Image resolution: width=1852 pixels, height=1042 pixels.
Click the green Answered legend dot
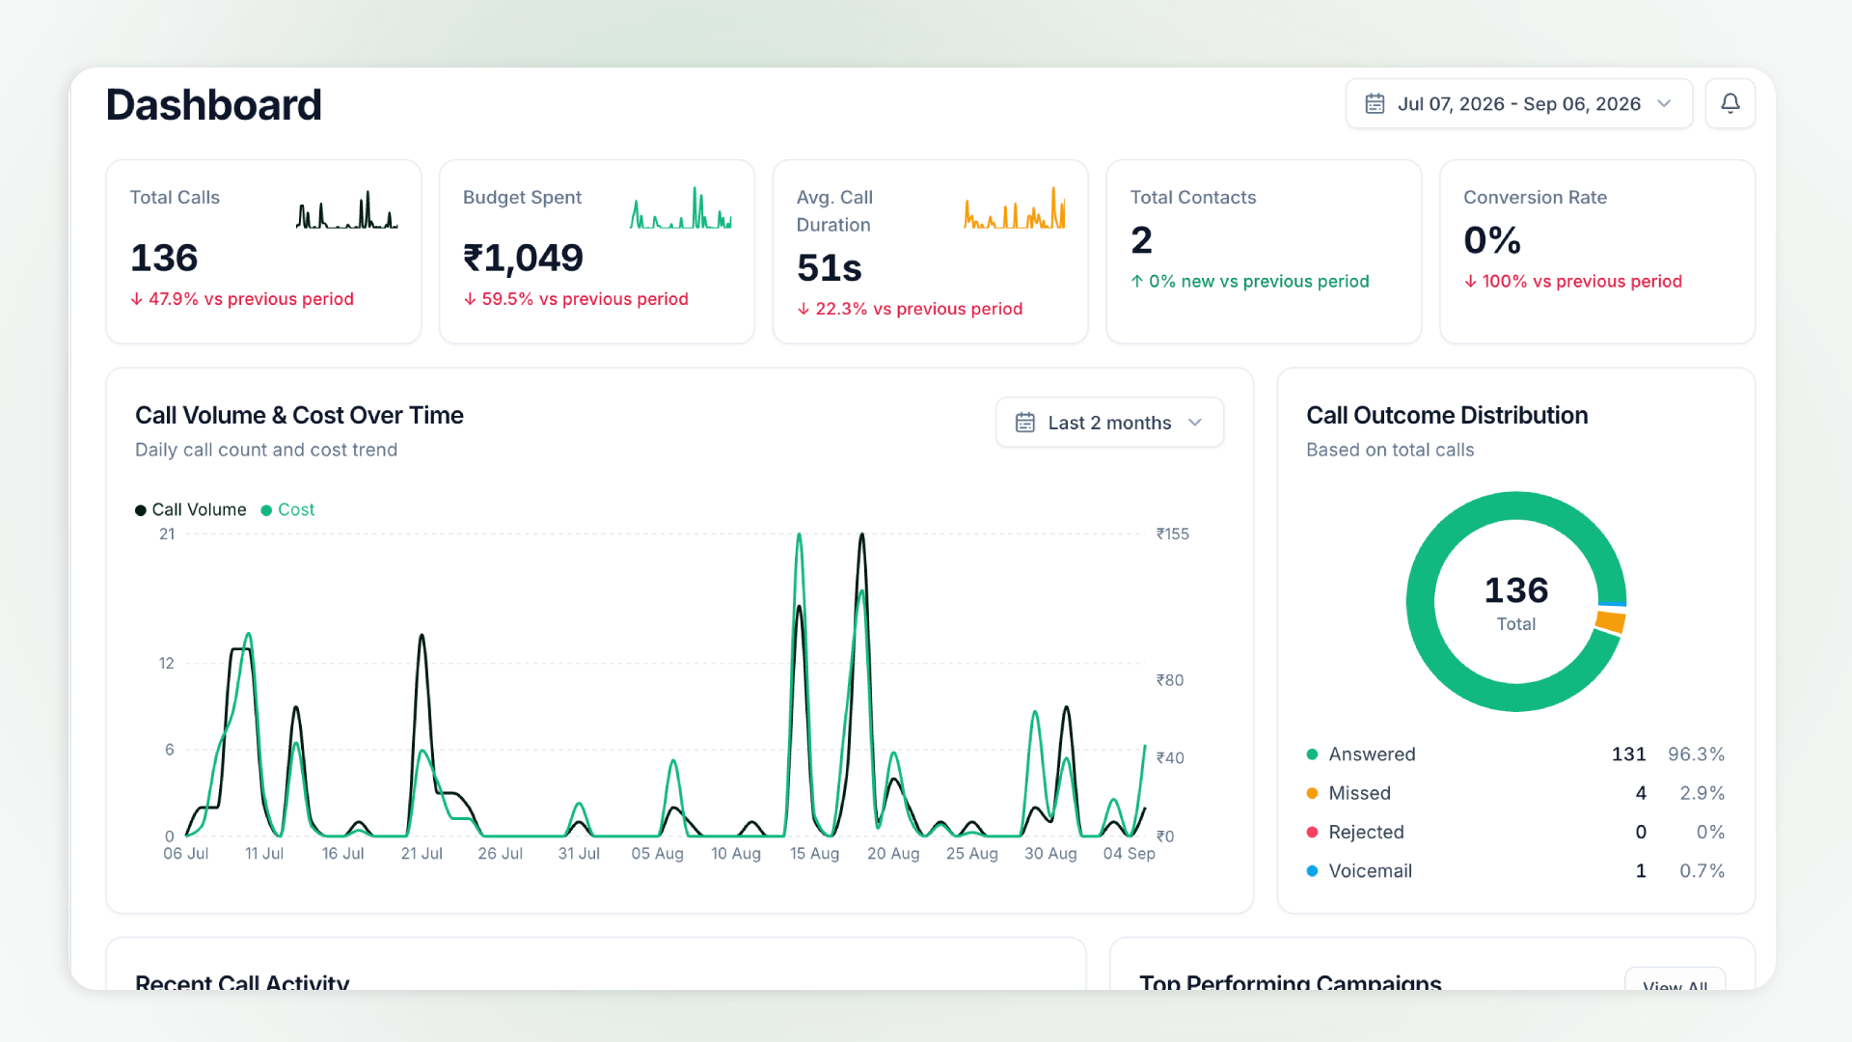(1312, 754)
